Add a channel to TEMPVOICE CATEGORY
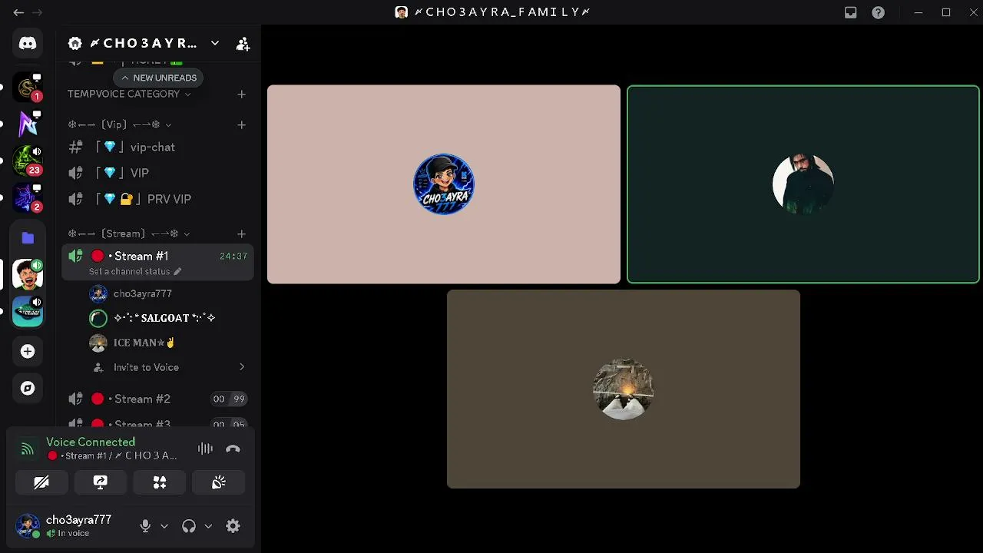The height and width of the screenshot is (553, 983). 241,94
